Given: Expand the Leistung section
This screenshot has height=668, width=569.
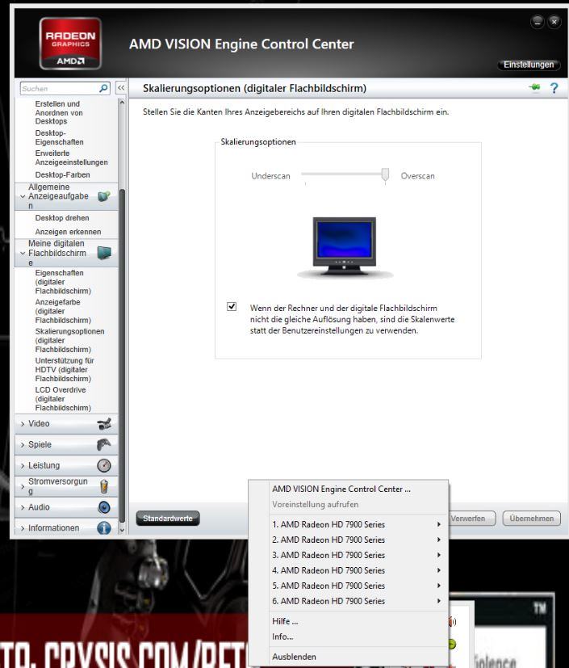Looking at the screenshot, I should point(23,465).
